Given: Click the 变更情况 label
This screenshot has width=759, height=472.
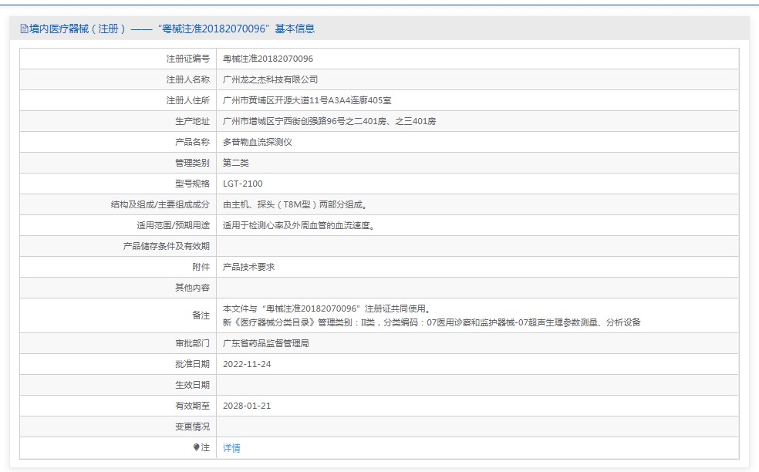Looking at the screenshot, I should (192, 426).
